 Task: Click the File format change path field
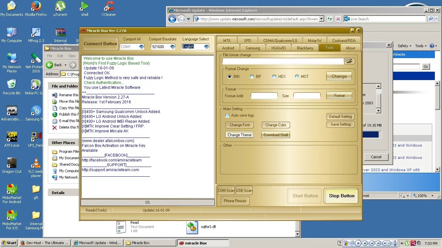(x=283, y=61)
